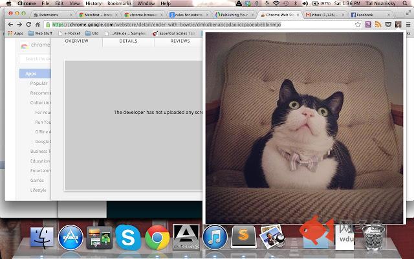
Task: Launch iTunes from the dock
Action: pos(215,237)
